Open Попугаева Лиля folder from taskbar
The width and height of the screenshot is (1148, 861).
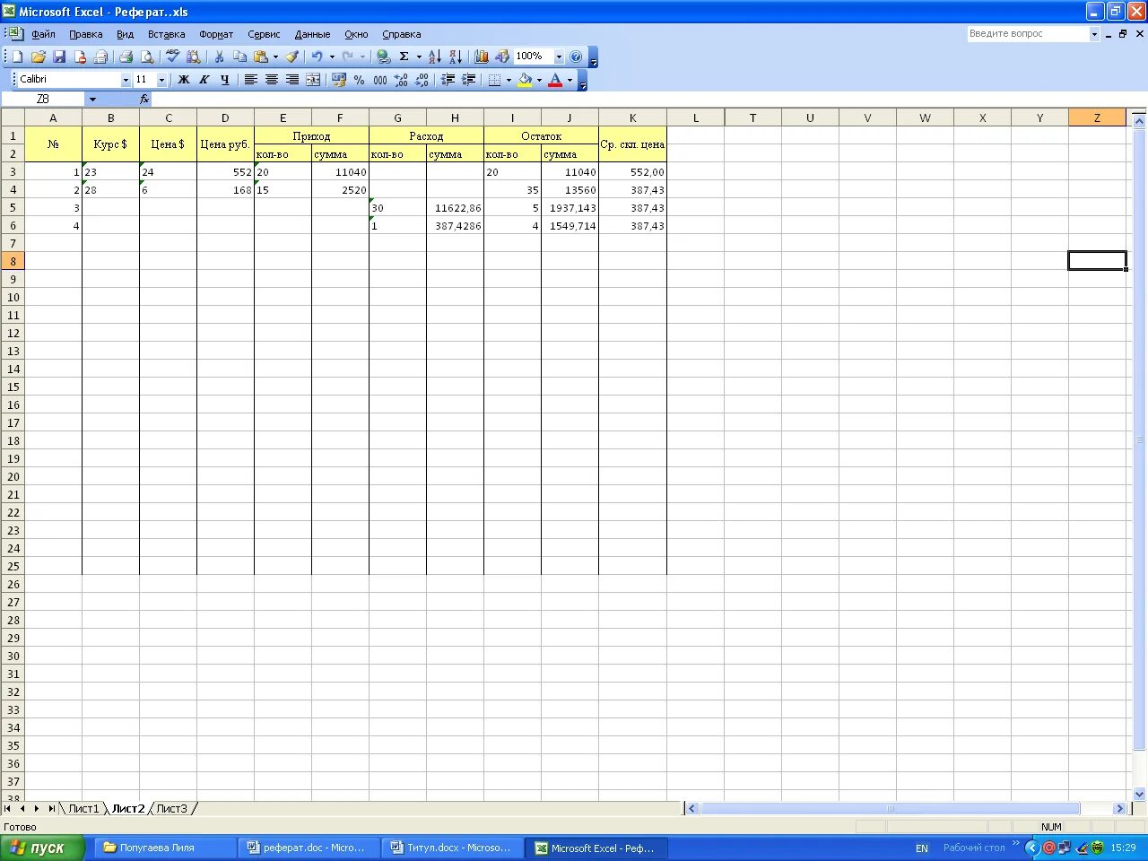click(x=165, y=848)
